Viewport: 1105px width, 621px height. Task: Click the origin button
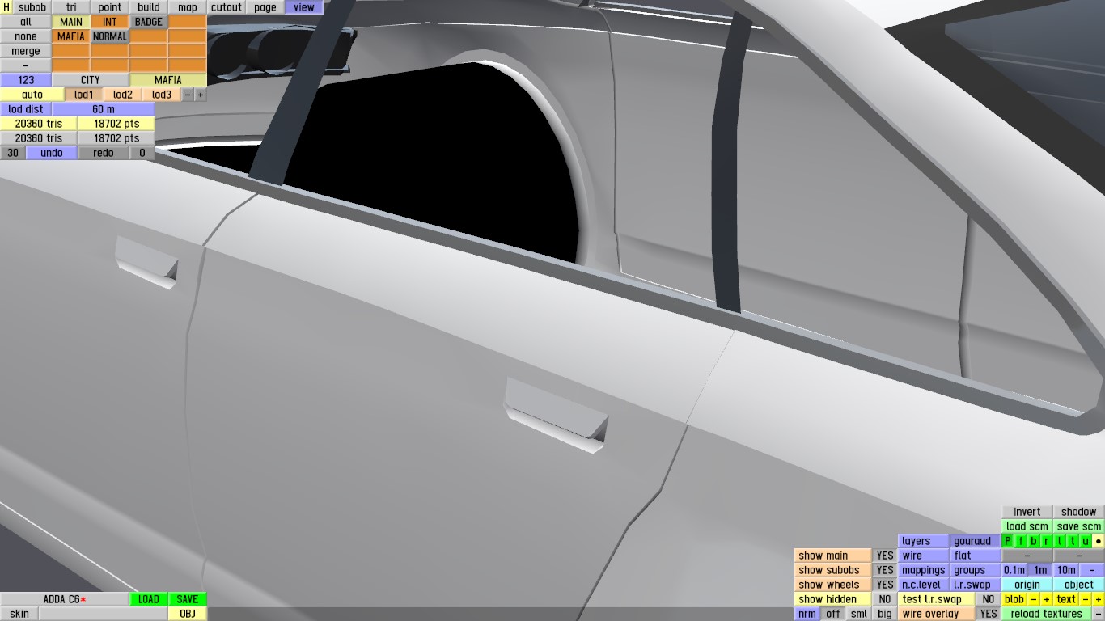click(x=1027, y=585)
